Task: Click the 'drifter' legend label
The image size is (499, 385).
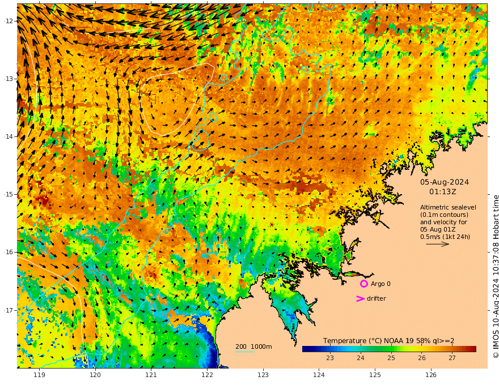Action: (377, 298)
